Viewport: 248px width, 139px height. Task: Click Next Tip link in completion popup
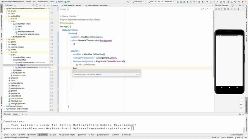[x=98, y=75]
